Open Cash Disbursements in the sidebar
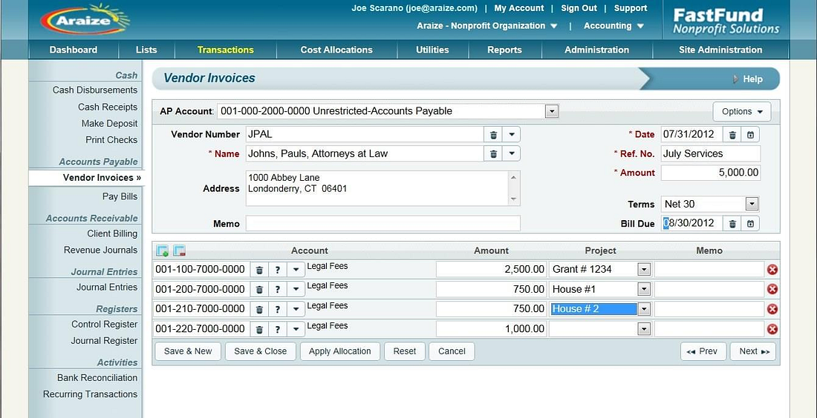 coord(95,90)
